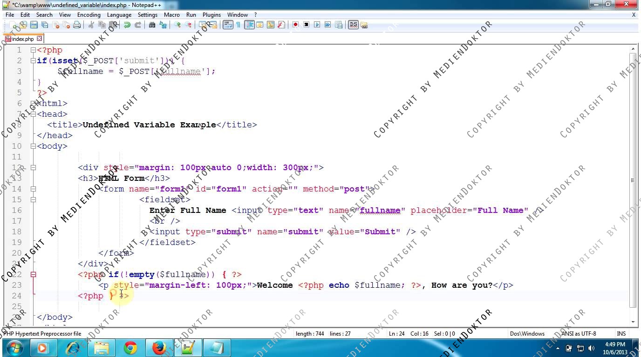Image resolution: width=641 pixels, height=357 pixels.
Task: Open the Replace toolbar icon
Action: click(163, 25)
